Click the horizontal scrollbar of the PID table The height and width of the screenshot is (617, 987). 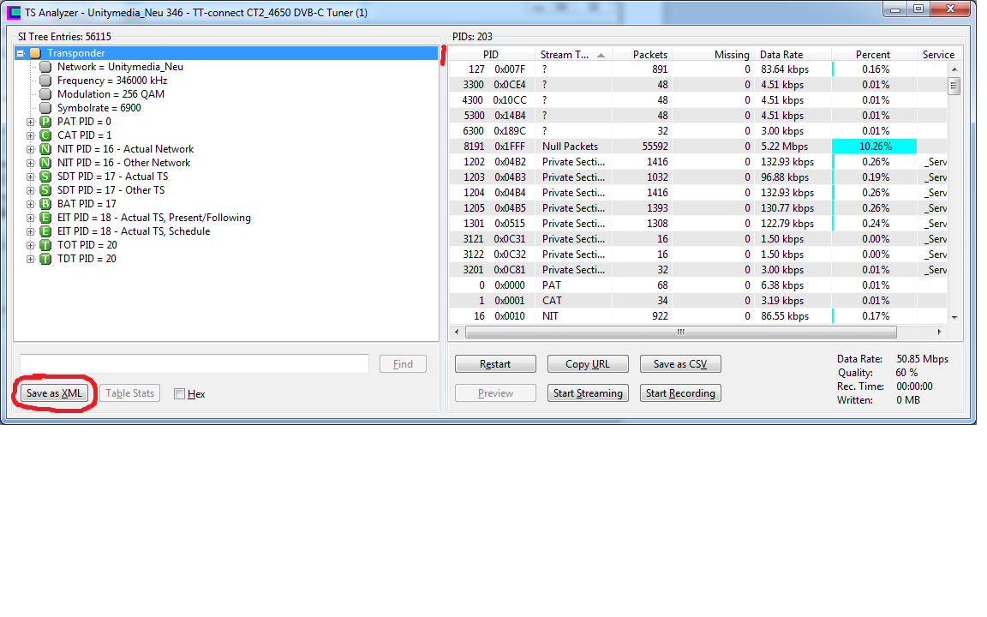[x=680, y=332]
